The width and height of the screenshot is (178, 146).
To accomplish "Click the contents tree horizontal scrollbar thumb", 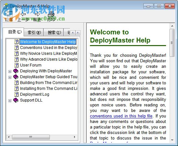I will tap(31, 137).
